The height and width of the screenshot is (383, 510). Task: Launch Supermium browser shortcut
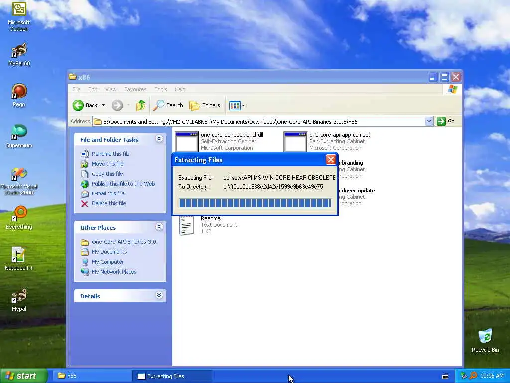coord(19,136)
